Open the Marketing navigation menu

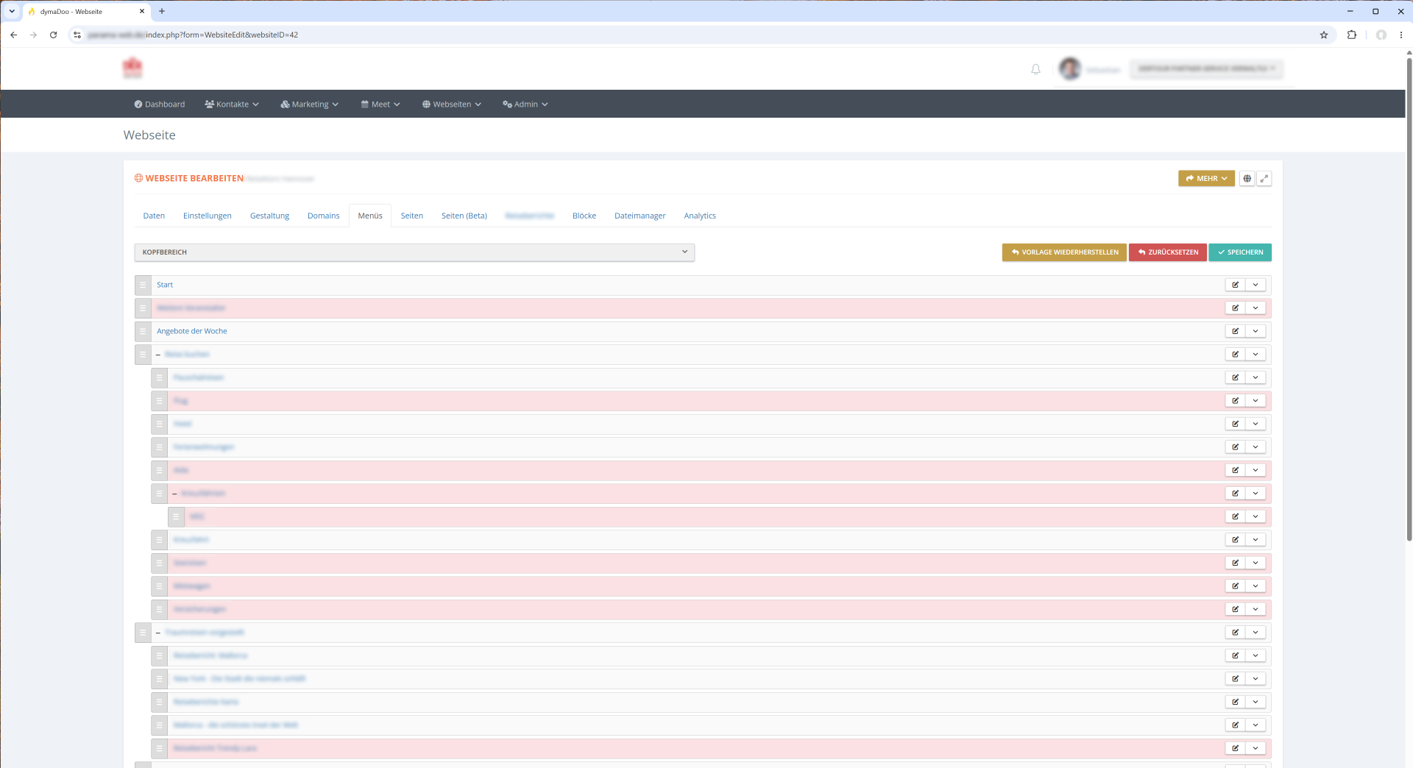(309, 104)
